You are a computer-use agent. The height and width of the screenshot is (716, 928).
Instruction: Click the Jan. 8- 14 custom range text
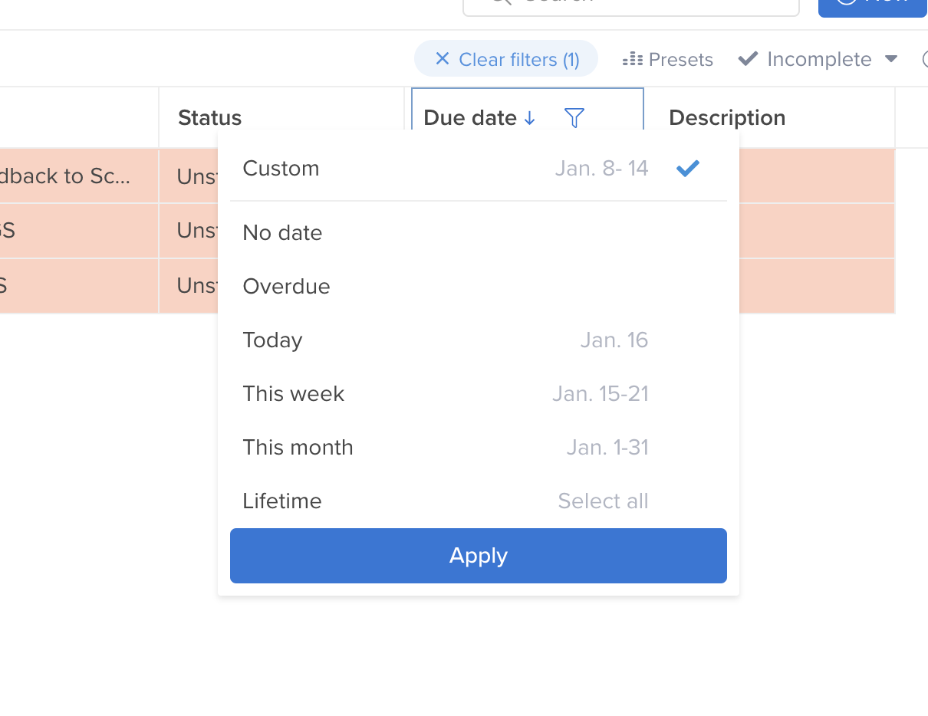click(602, 169)
